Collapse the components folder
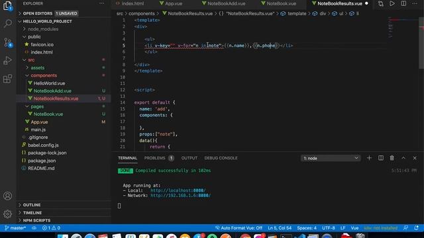 point(44,75)
